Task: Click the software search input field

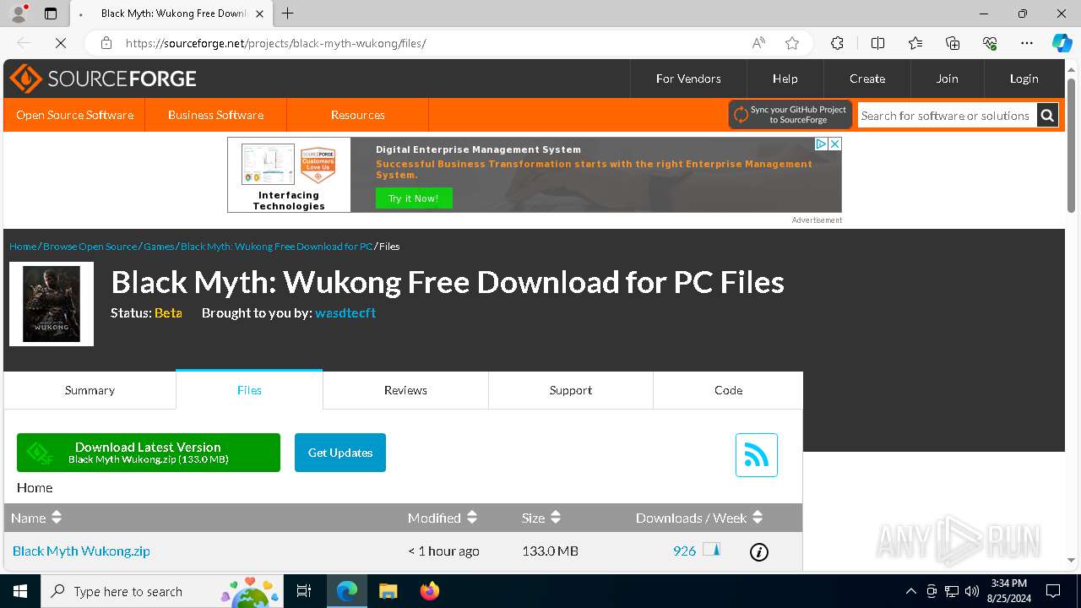Action: (x=947, y=116)
